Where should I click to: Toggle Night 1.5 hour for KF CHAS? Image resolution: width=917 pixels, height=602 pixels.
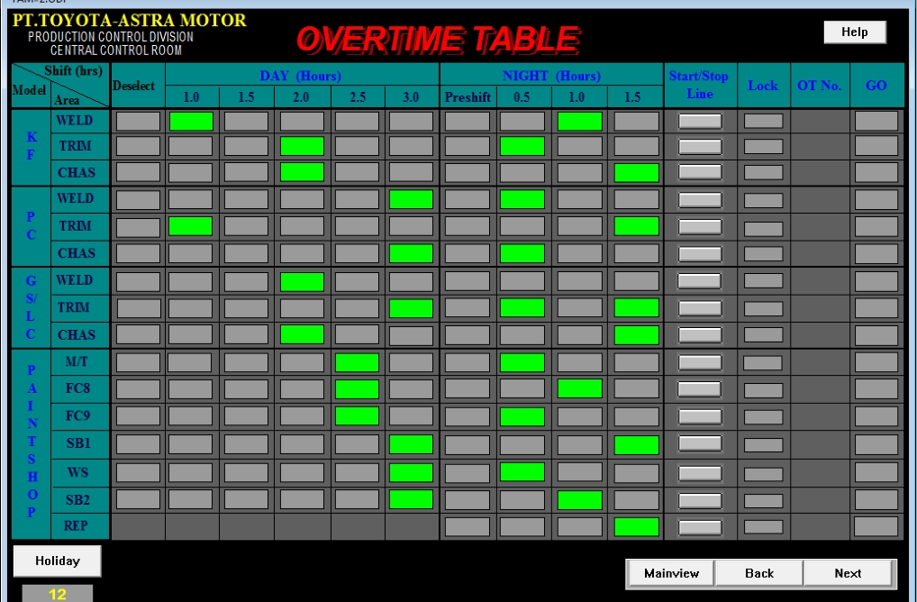pyautogui.click(x=636, y=172)
